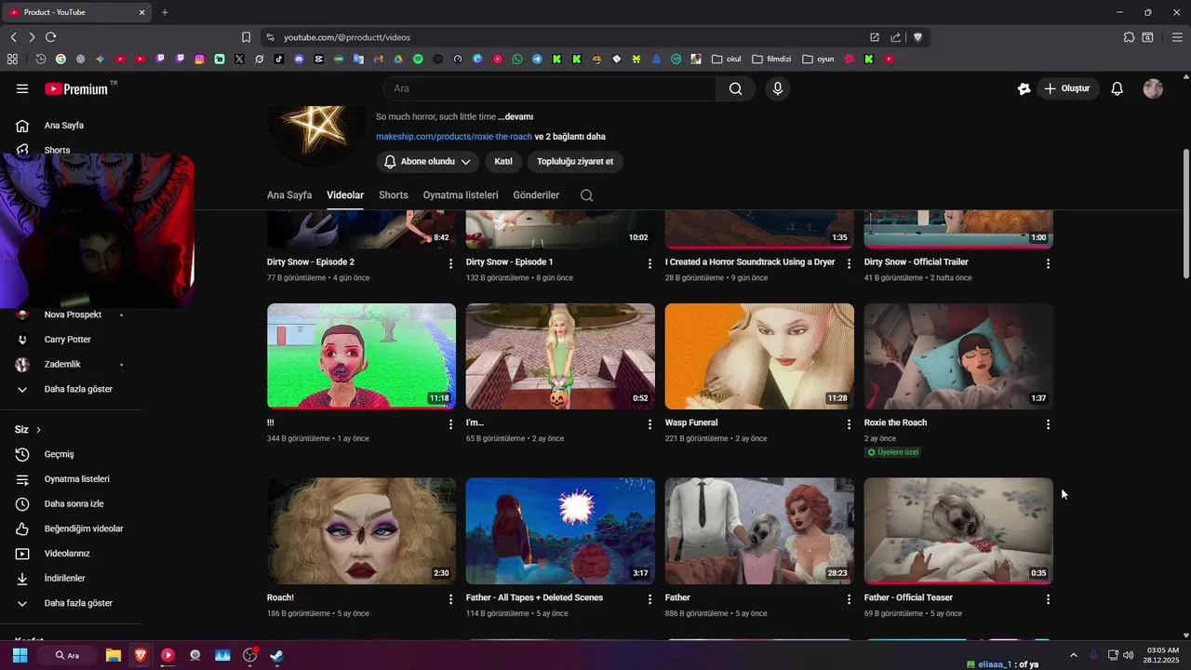Click the Product - YouTube browser tab
The image size is (1191, 670).
[77, 12]
